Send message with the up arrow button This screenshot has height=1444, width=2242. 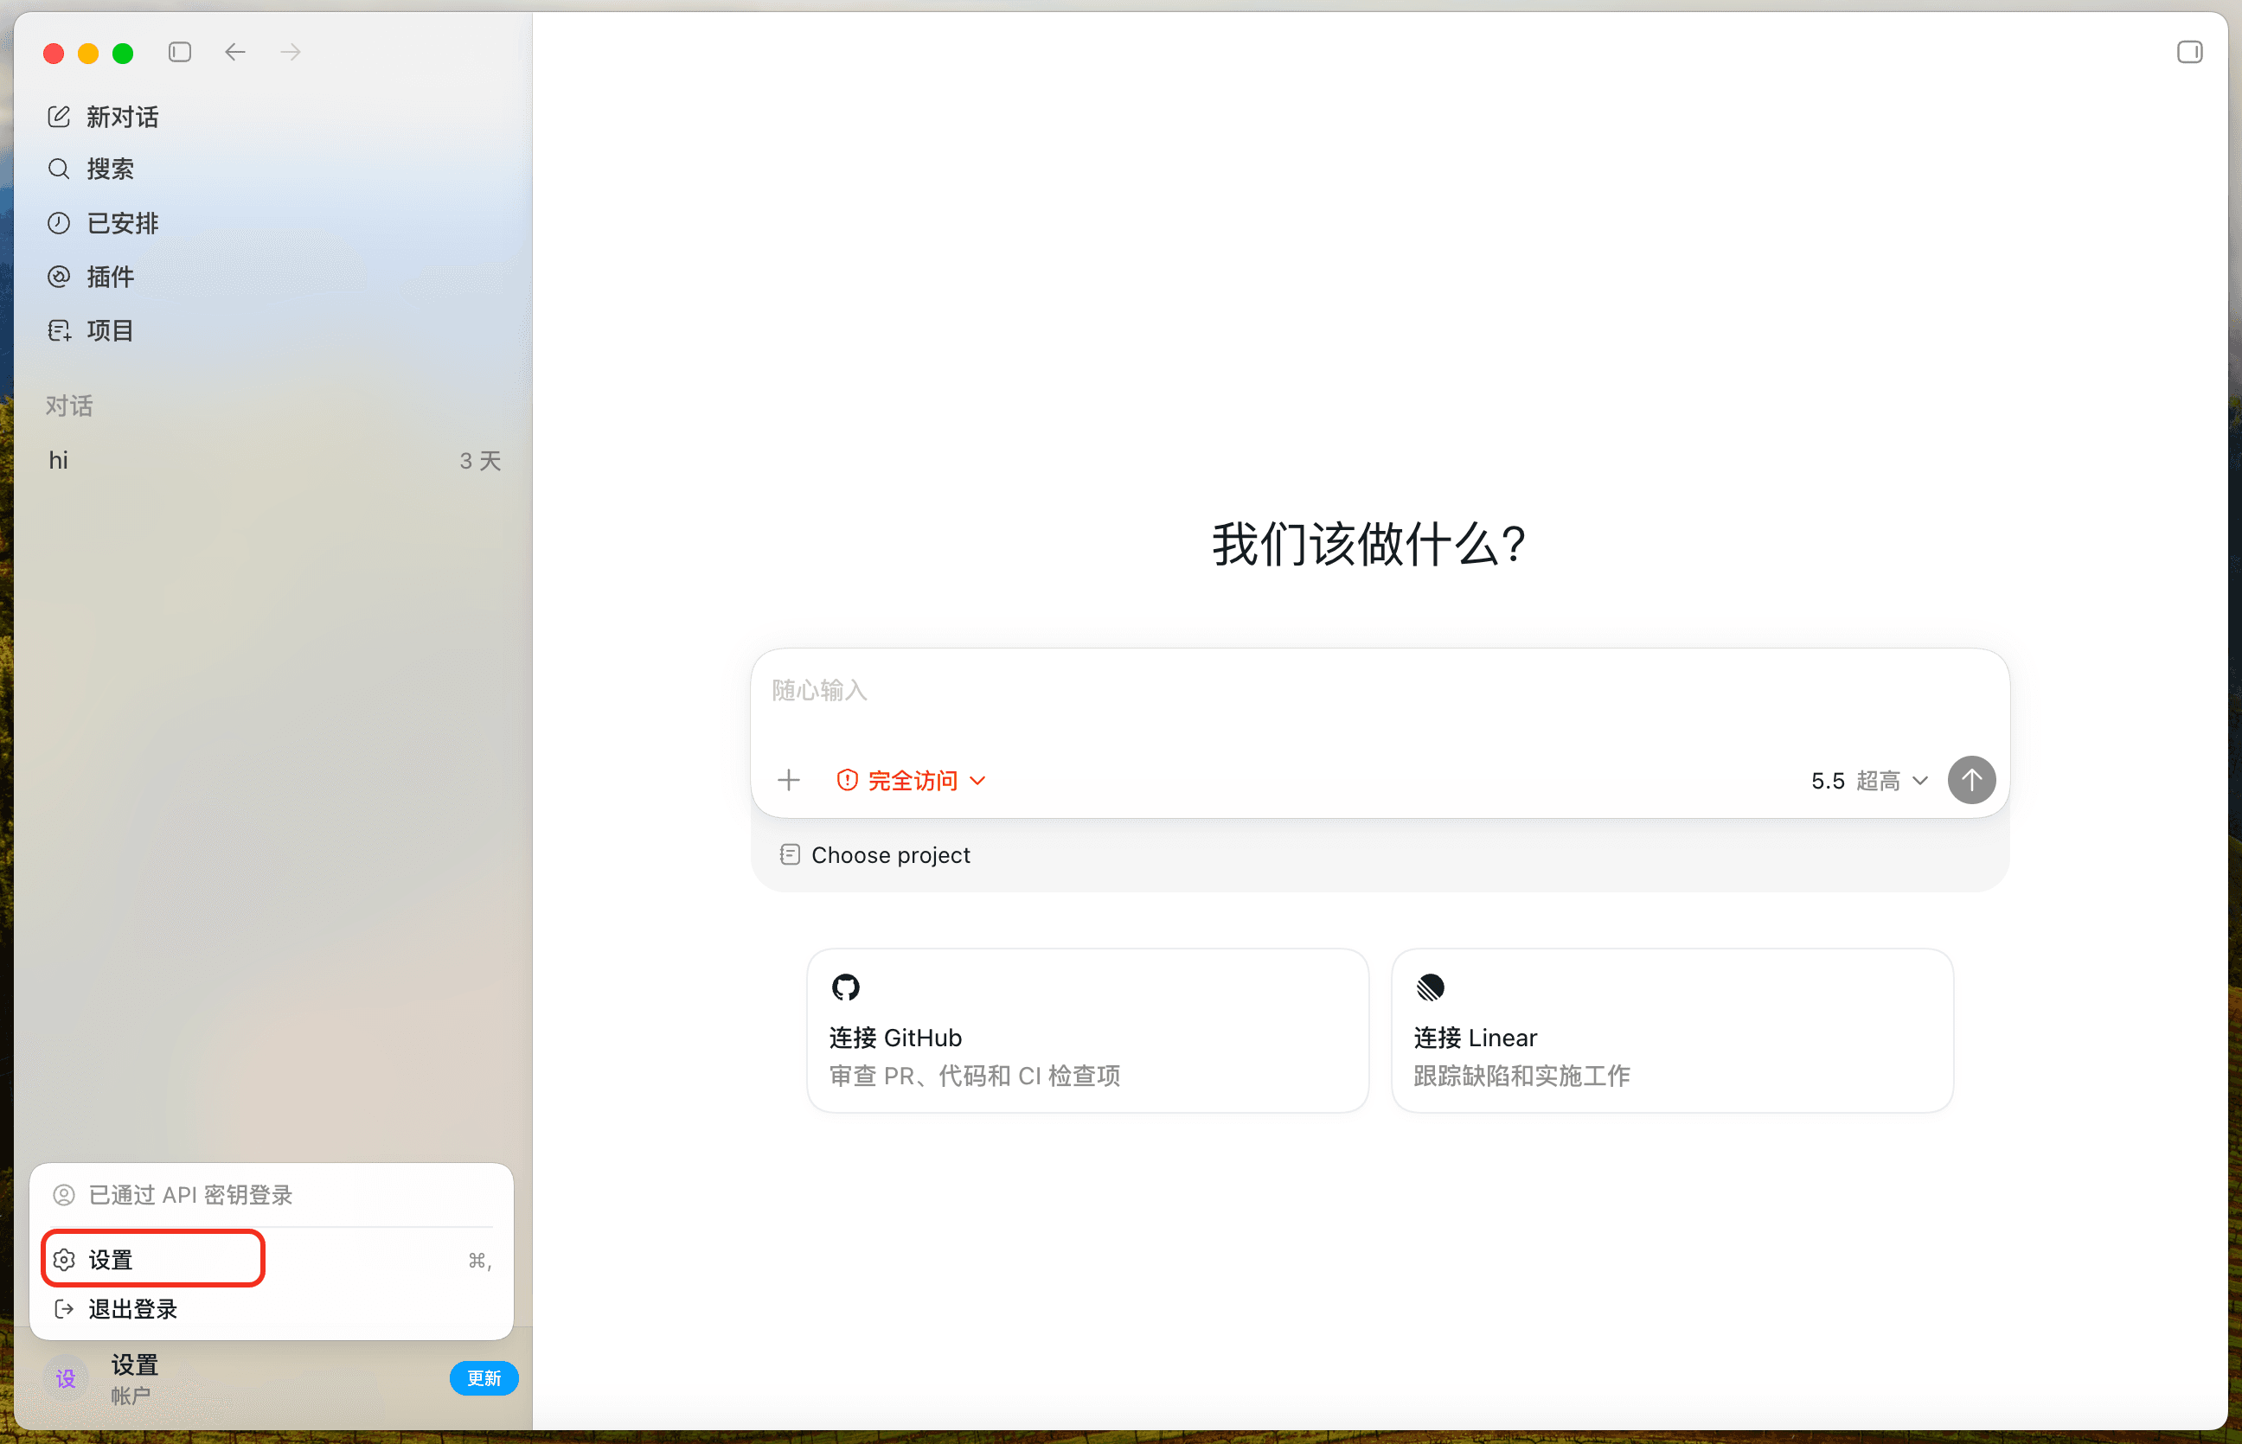pos(1971,780)
